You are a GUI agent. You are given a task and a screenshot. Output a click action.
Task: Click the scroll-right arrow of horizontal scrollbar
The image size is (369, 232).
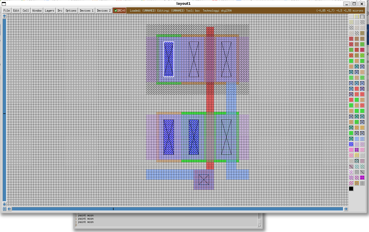click(x=346, y=209)
